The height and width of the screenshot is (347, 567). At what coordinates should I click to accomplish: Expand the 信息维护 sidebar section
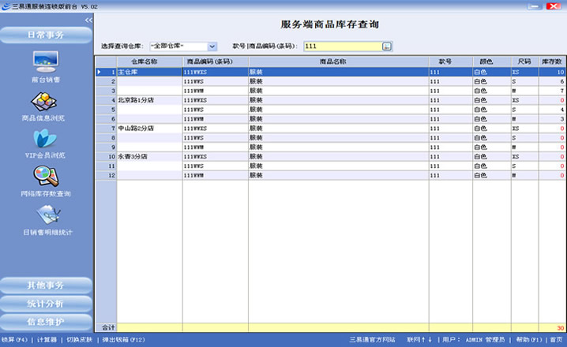[46, 322]
